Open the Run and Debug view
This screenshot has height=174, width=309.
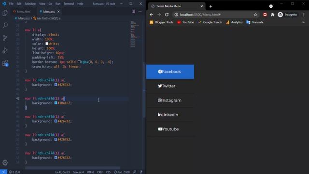(5, 50)
